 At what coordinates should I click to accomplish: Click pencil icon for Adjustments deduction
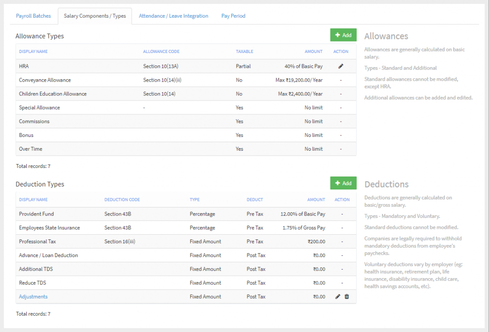click(x=338, y=297)
